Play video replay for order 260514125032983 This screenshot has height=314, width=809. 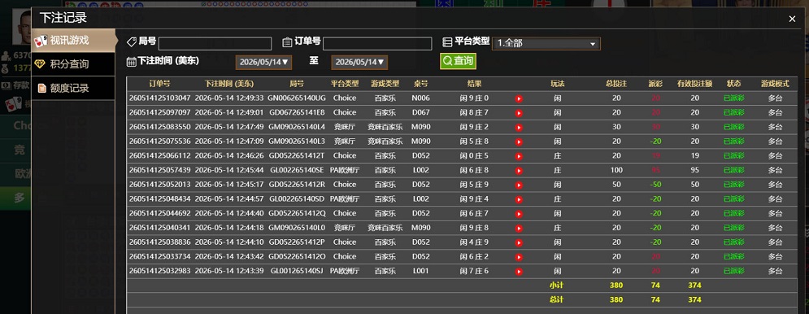(x=519, y=272)
